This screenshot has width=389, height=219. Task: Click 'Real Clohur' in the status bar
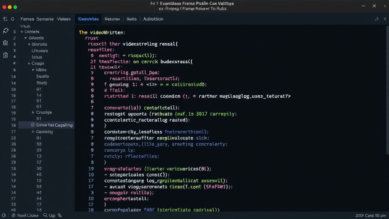pyautogui.click(x=28, y=215)
